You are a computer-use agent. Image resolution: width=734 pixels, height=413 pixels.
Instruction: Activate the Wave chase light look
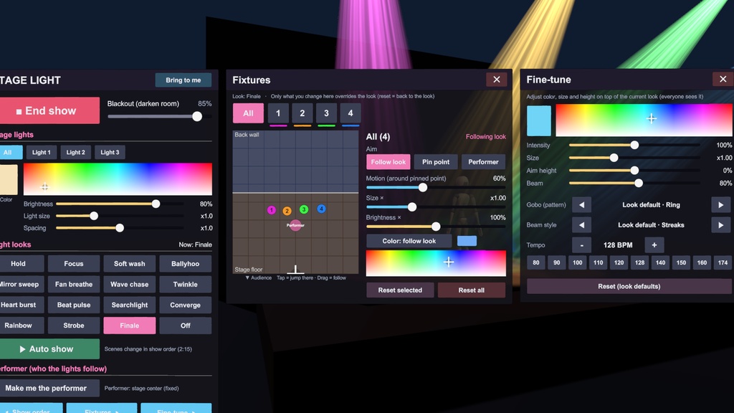129,284
